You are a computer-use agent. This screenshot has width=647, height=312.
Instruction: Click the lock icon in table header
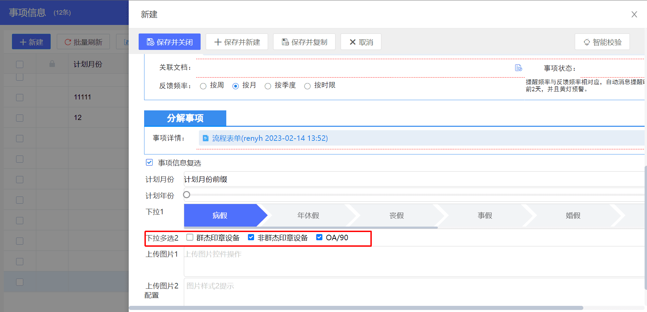click(x=52, y=64)
